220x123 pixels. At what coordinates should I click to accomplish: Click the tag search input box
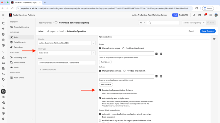163,23
